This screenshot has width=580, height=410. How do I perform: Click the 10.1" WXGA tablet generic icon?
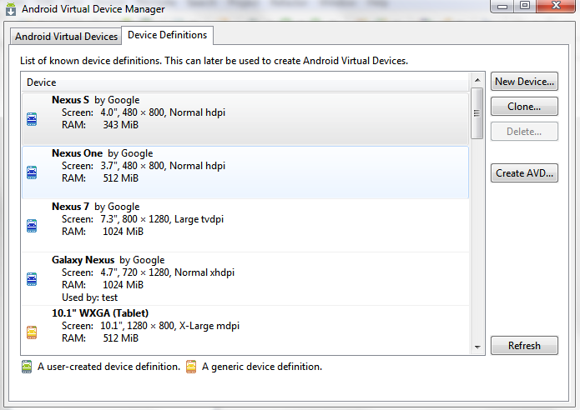point(32,332)
